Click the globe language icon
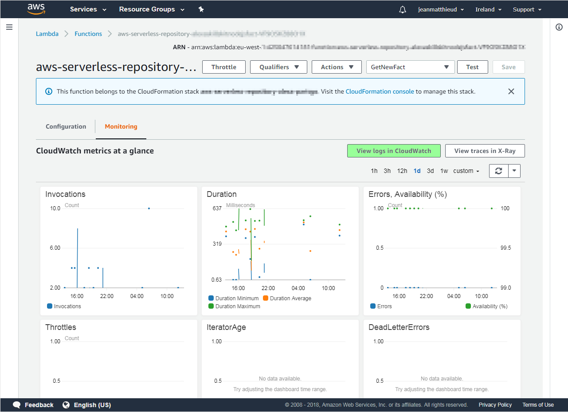This screenshot has width=568, height=412. click(x=66, y=405)
